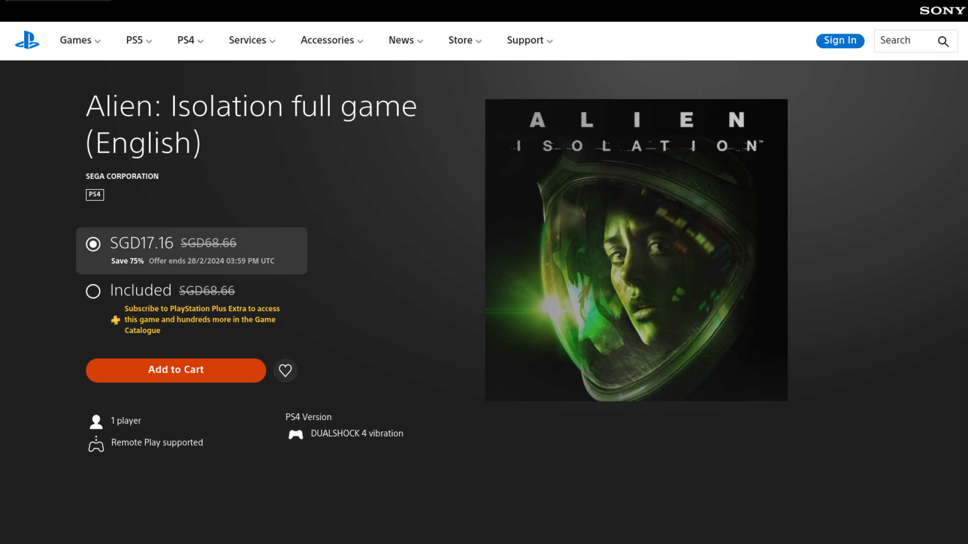968x544 pixels.
Task: Click the DUALSHOCK 4 controller icon
Action: pos(296,434)
